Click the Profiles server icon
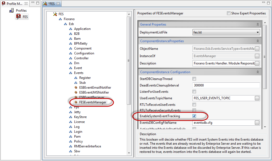The width and height of the screenshot is (272, 161). (x=11, y=11)
